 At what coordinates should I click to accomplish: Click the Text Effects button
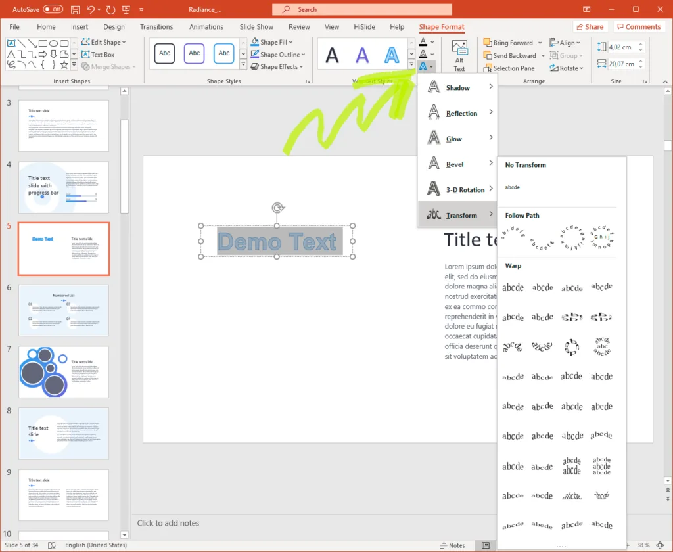pos(426,66)
